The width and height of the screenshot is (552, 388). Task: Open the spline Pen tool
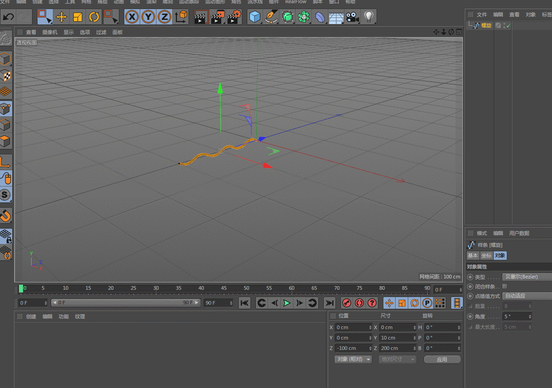(271, 17)
